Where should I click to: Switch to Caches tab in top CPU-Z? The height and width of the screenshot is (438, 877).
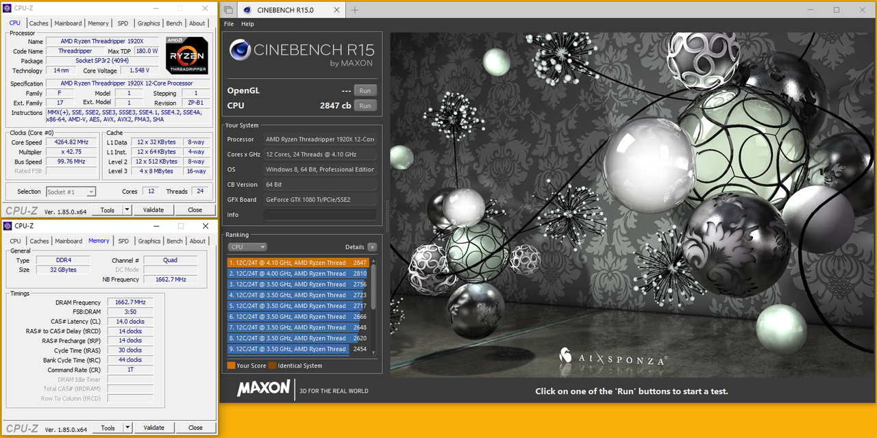pyautogui.click(x=38, y=23)
